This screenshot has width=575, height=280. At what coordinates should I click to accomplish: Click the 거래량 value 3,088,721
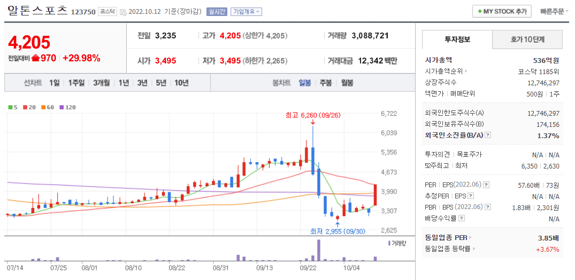(x=370, y=36)
